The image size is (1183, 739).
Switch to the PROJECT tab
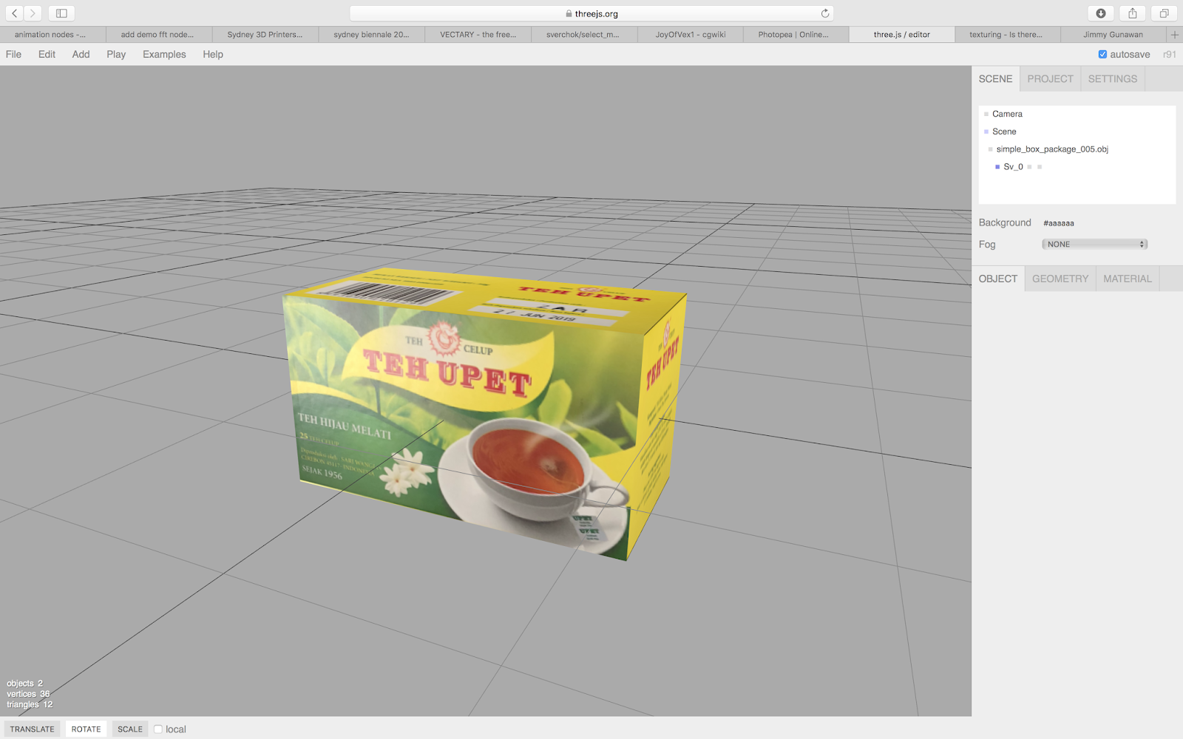point(1050,79)
